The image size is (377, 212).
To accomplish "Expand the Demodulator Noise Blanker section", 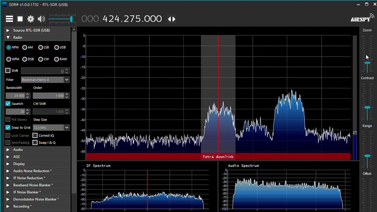I will 38,199.
